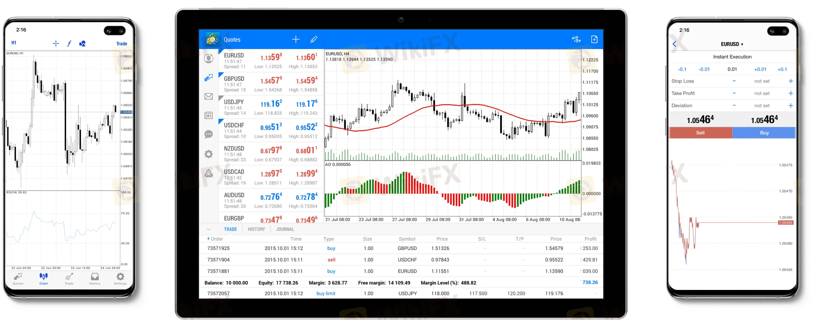Open Settings tab on left phone
Image resolution: width=814 pixels, height=328 pixels.
click(120, 279)
